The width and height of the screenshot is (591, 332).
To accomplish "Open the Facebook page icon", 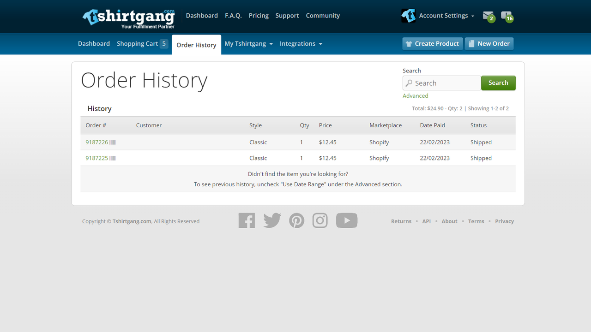I will 247,220.
